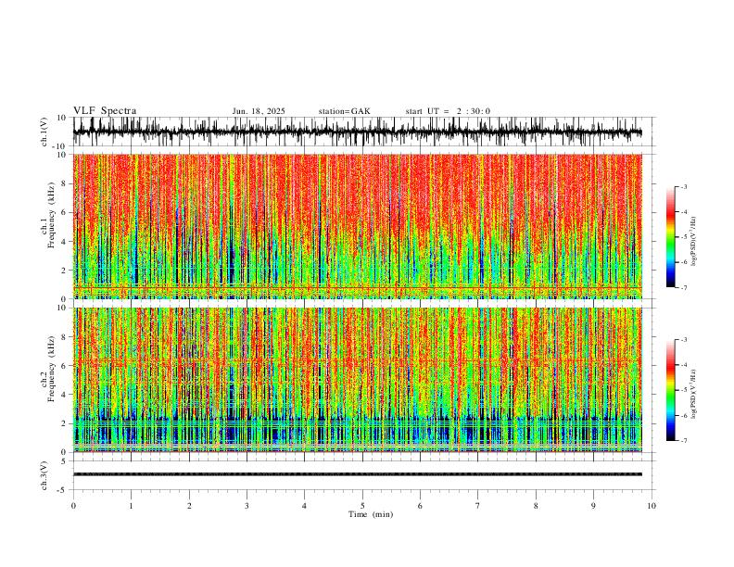The image size is (734, 567).
Task: Select the date text "Jun. 18, 2025"
Action: point(259,111)
